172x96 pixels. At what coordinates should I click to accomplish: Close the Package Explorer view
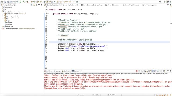pyautogui.click(x=15, y=5)
